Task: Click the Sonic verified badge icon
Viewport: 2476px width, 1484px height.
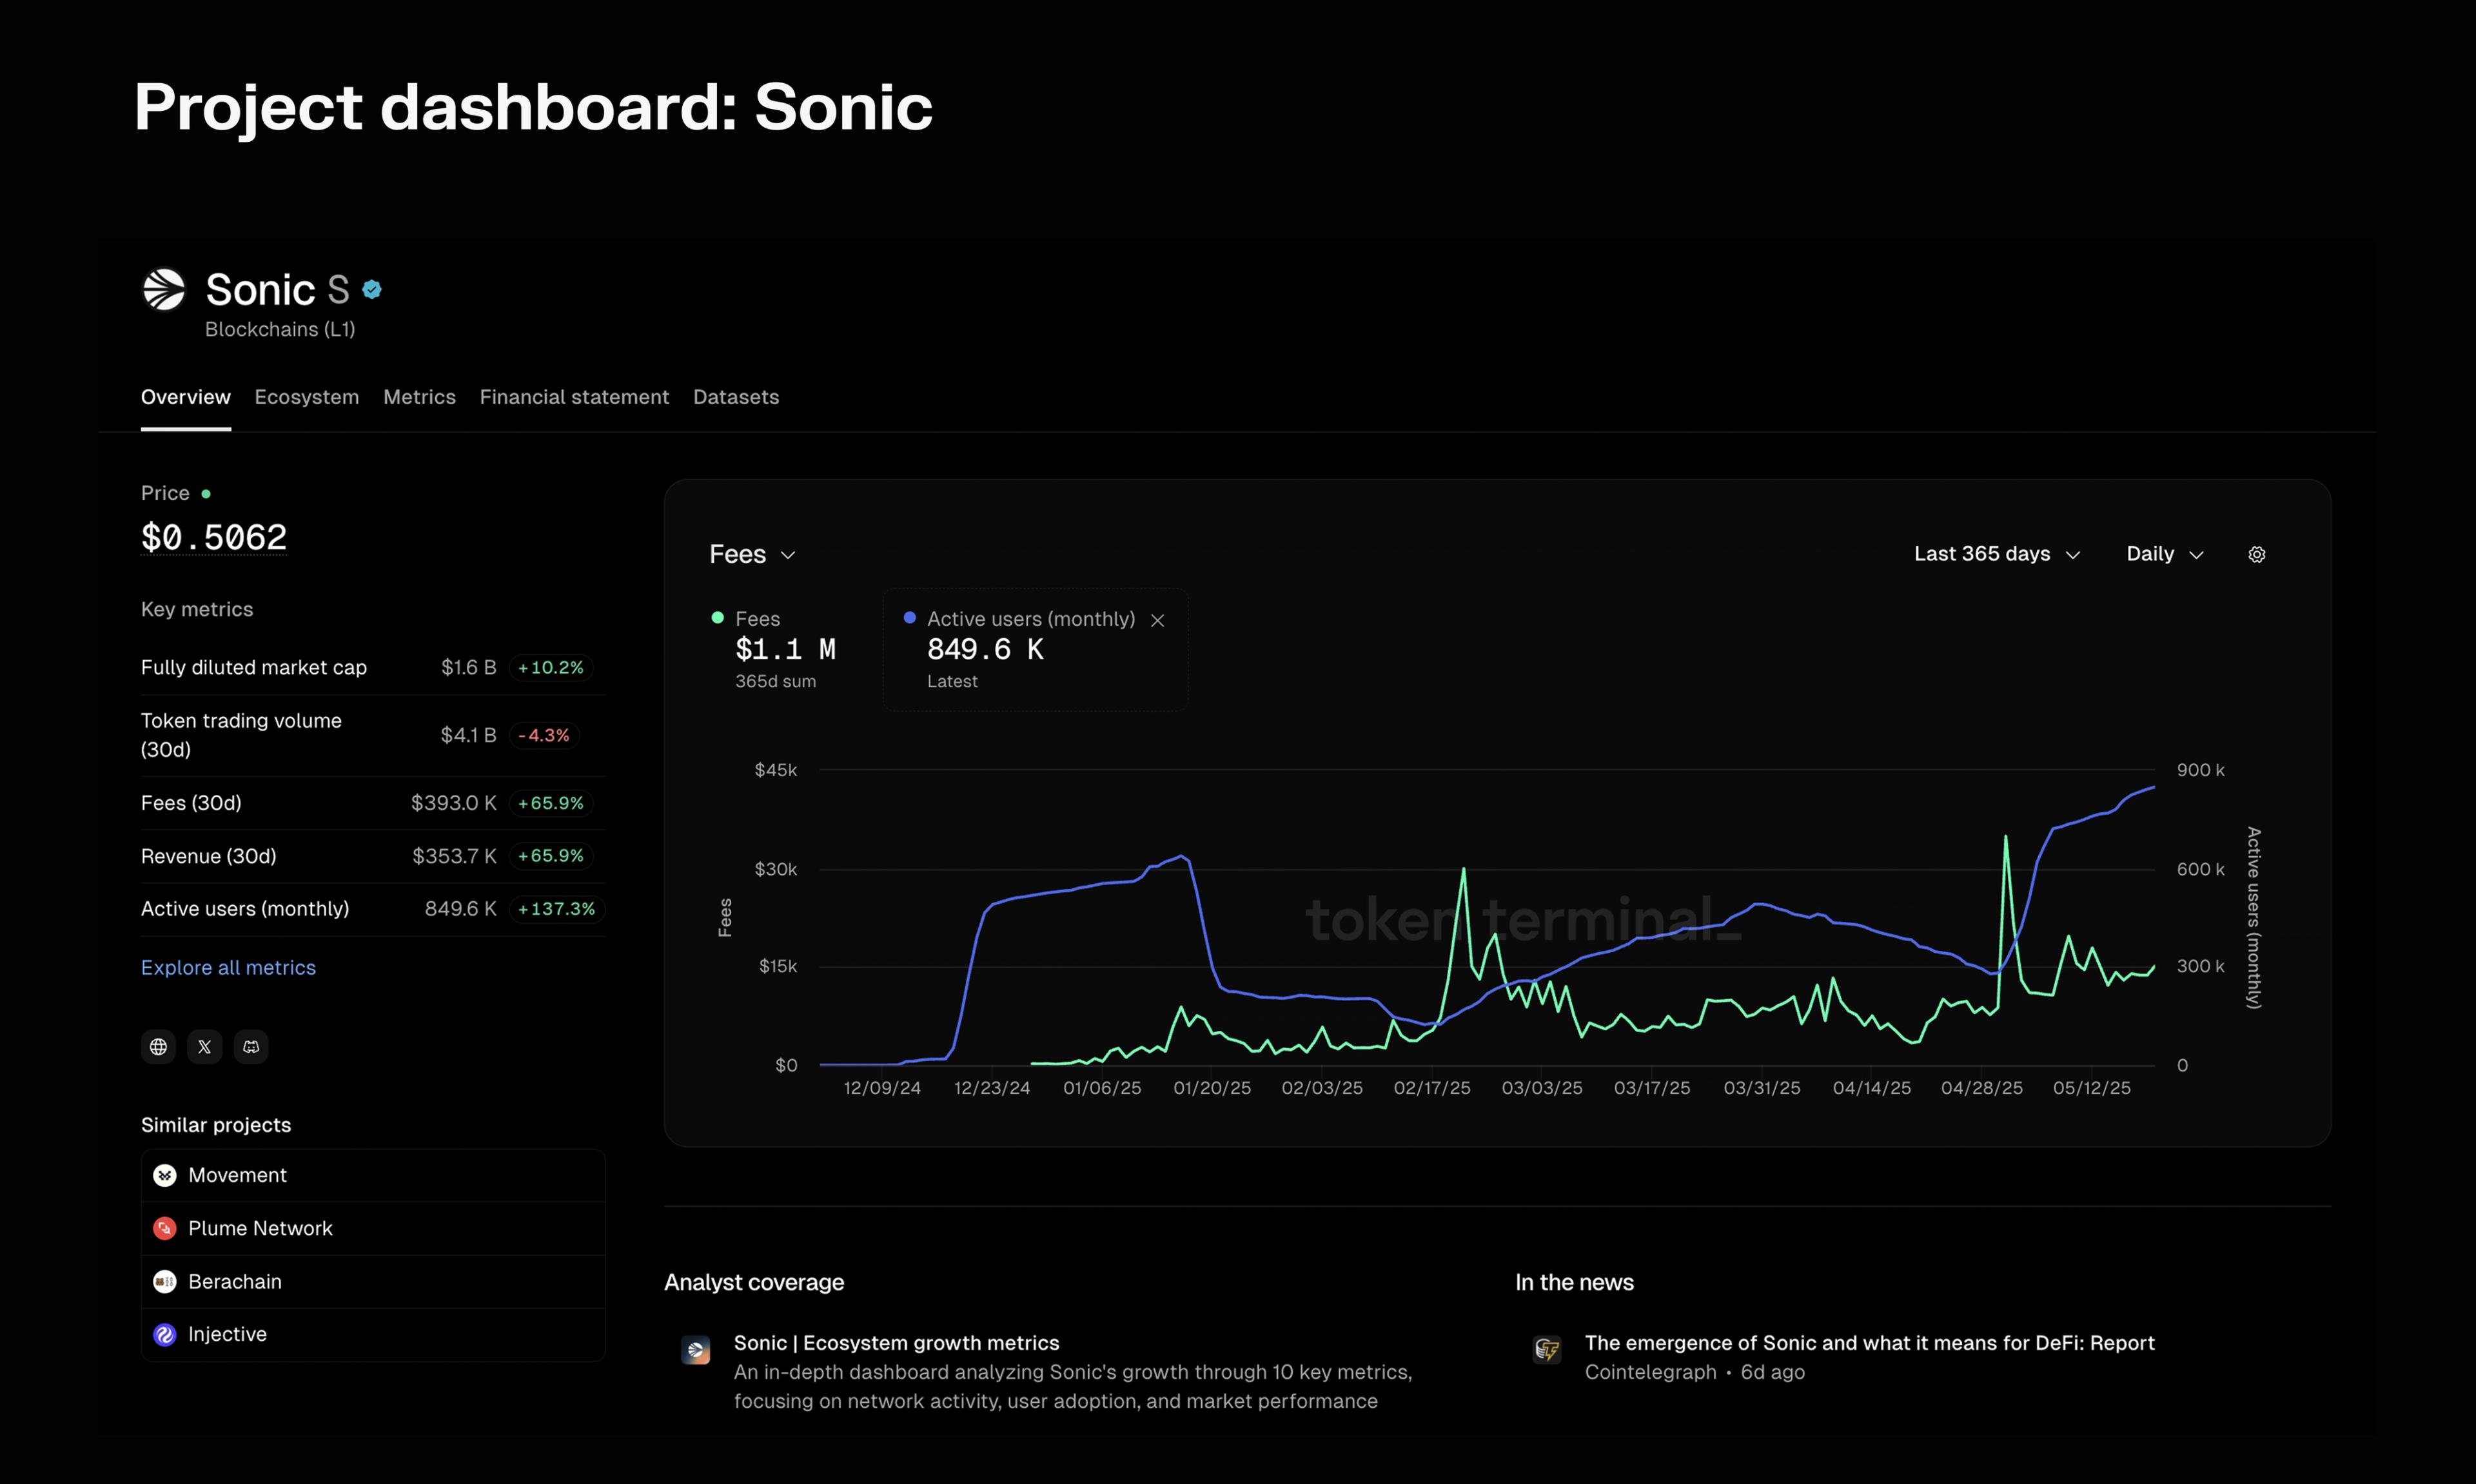Action: coord(372,290)
